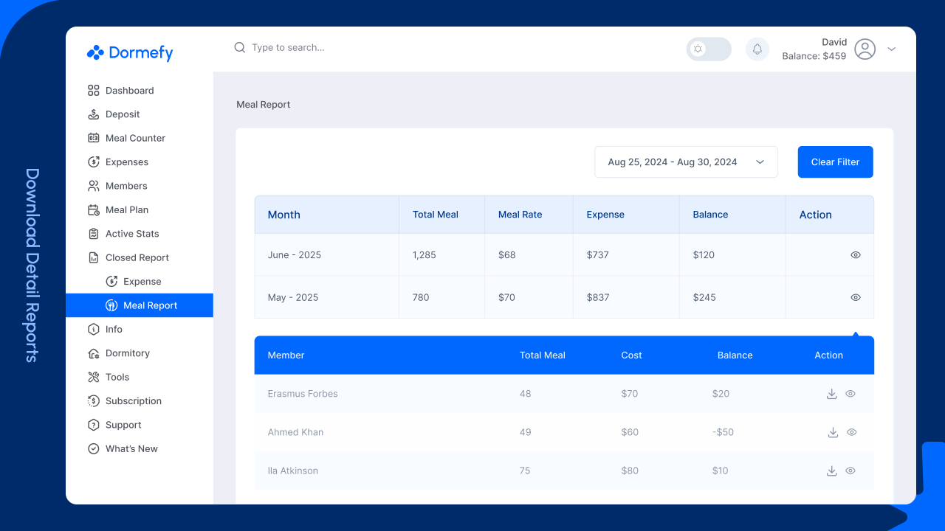The height and width of the screenshot is (531, 945).
Task: Open Expense under Closed Report
Action: [140, 282]
